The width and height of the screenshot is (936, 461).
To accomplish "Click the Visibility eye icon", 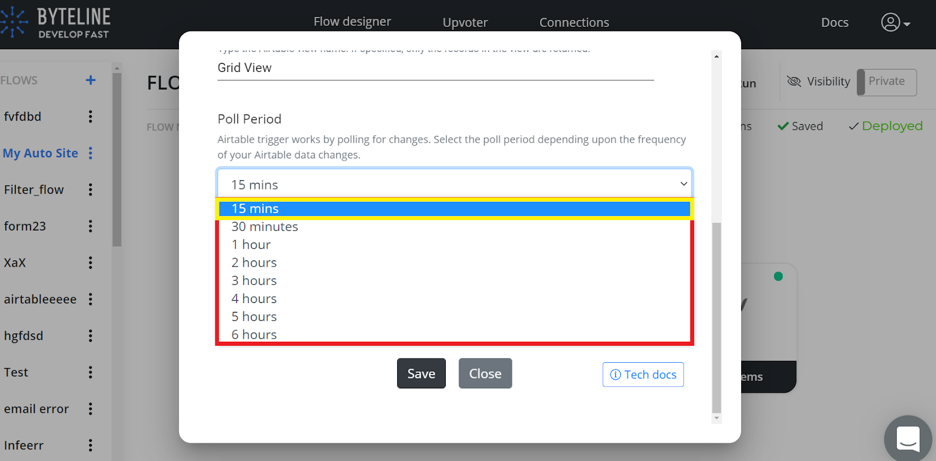I will [x=794, y=81].
